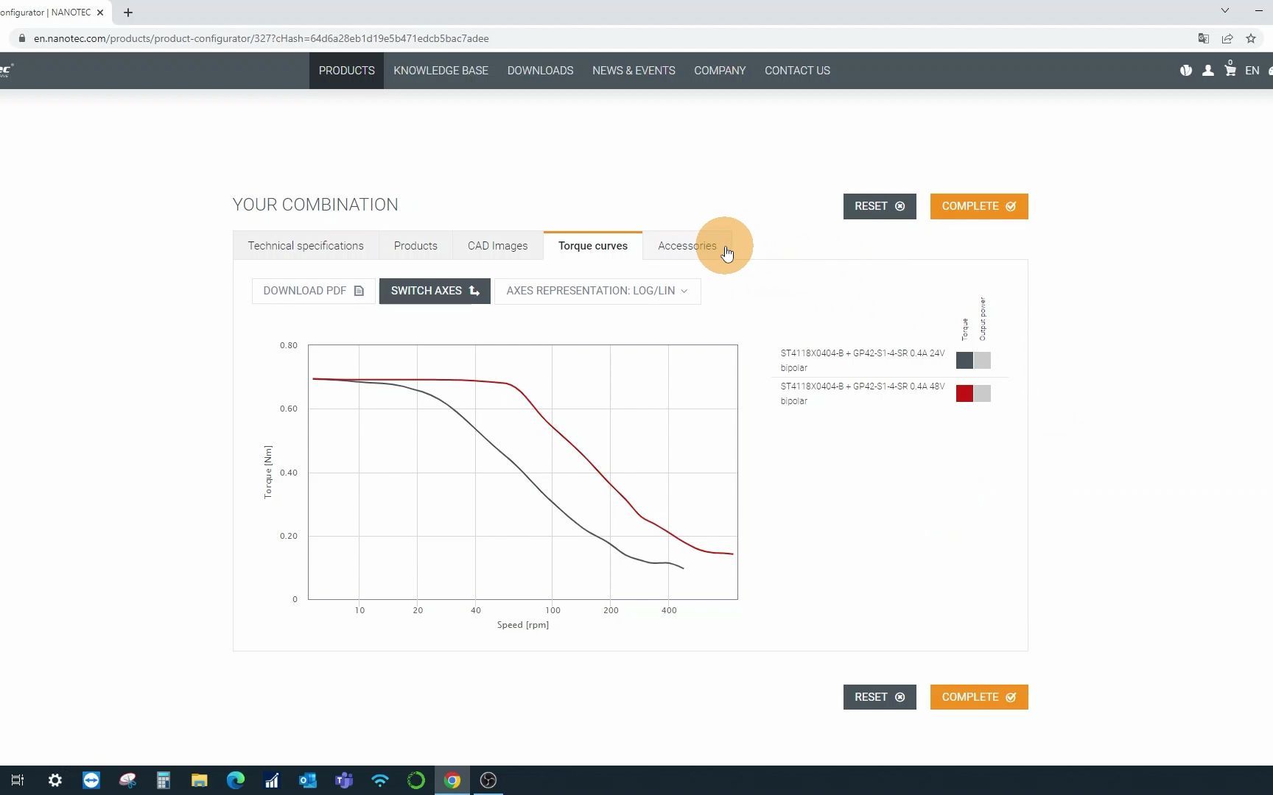Click the Wi-Fi app icon in taskbar
The height and width of the screenshot is (795, 1273).
pyautogui.click(x=380, y=780)
